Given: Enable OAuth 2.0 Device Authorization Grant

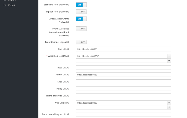Looking at the screenshot, I should click(81, 29).
